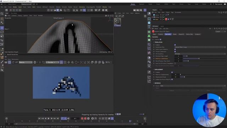Click the refresh icon in Redshift RenderView
The height and width of the screenshot is (128, 227).
[13, 62]
